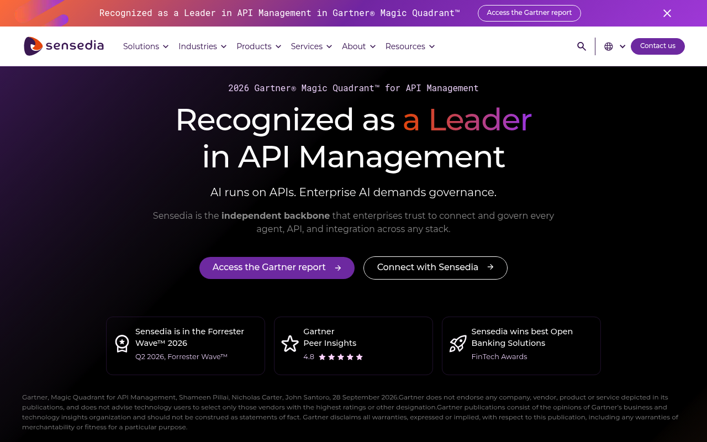Click the Open Banking rocket icon
The width and height of the screenshot is (707, 442).
pos(458,344)
